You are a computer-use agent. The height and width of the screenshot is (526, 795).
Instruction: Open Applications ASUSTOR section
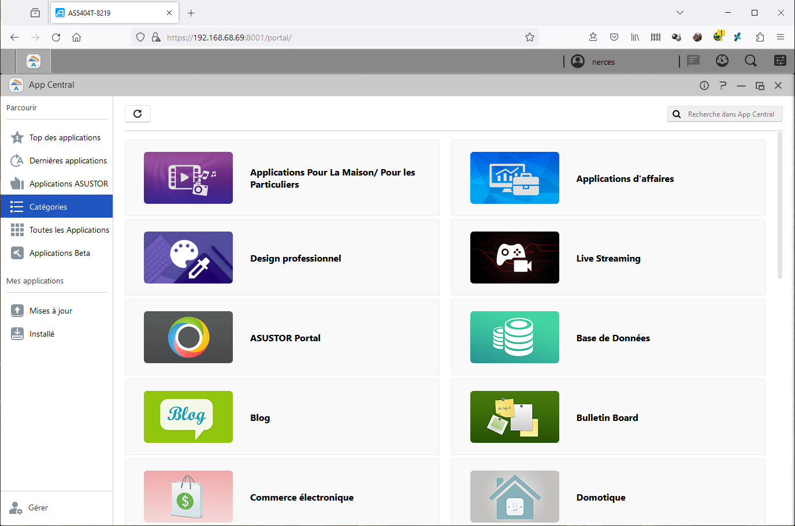[x=57, y=184]
